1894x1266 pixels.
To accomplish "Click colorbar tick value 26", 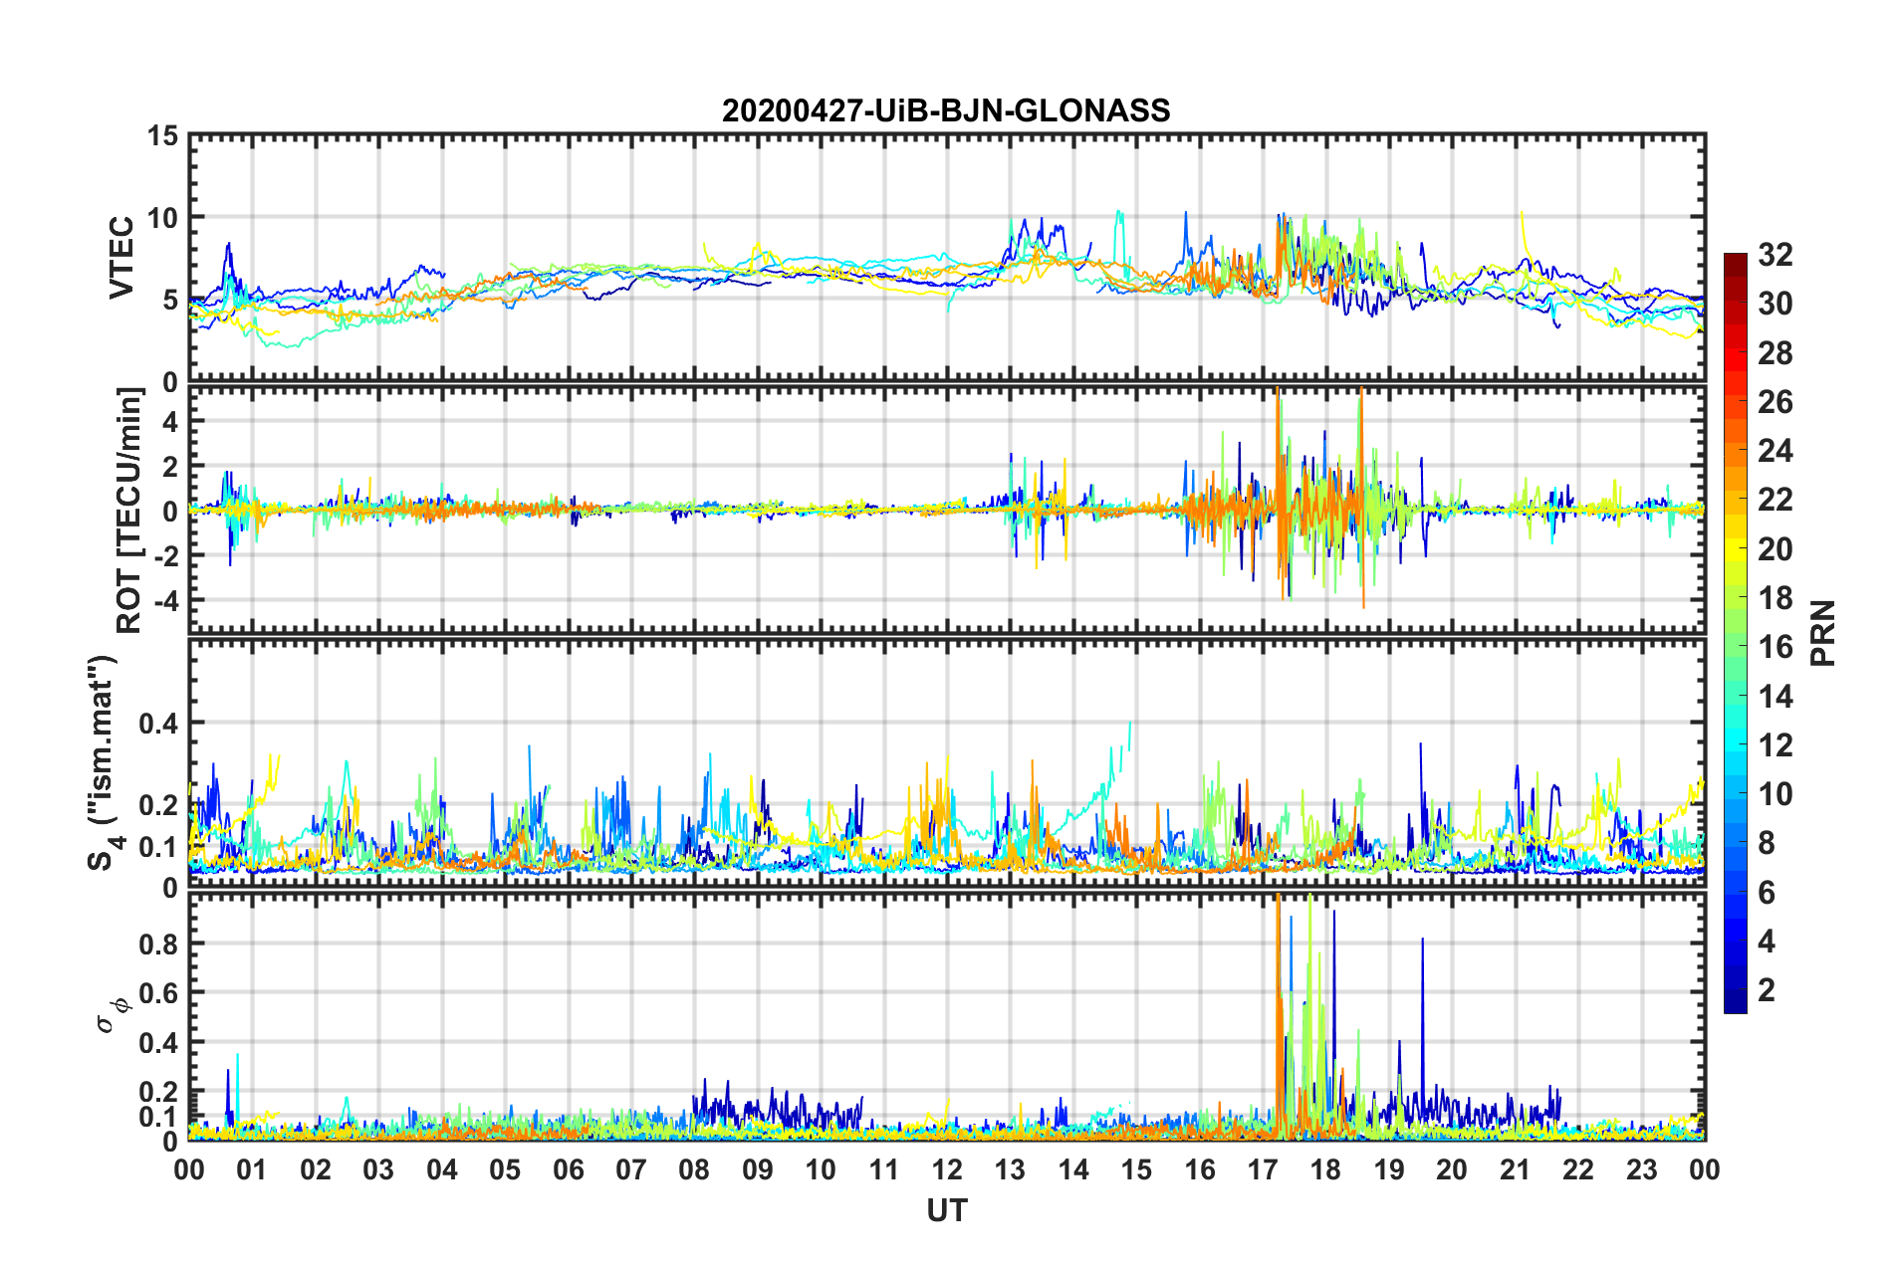I will click(1776, 402).
